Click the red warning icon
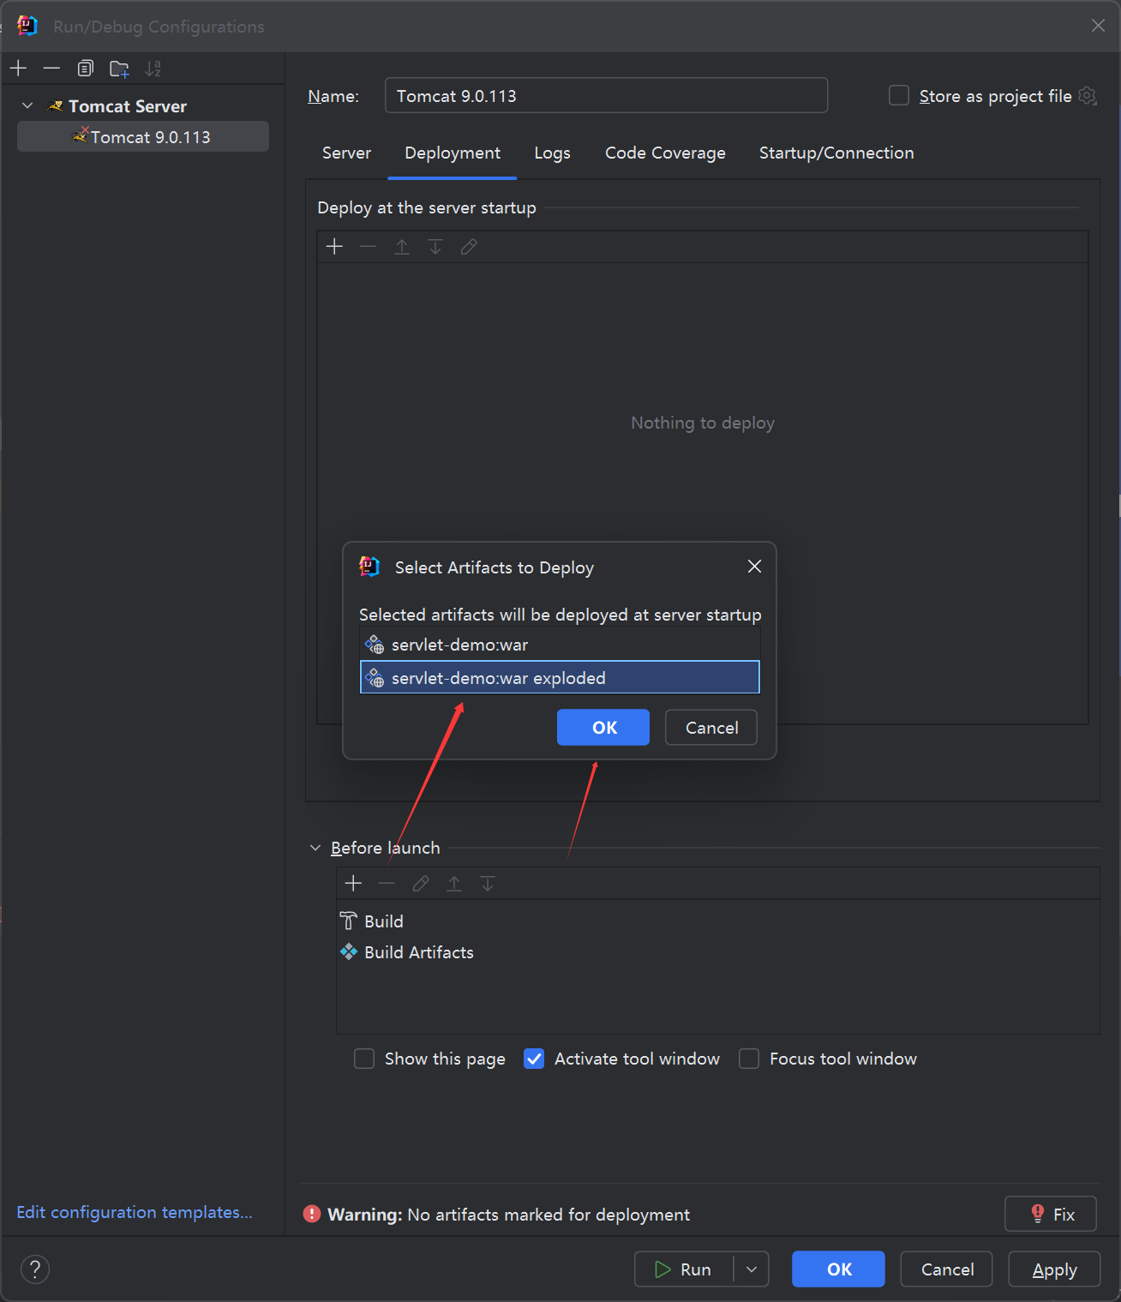Viewport: 1121px width, 1302px height. 312,1215
